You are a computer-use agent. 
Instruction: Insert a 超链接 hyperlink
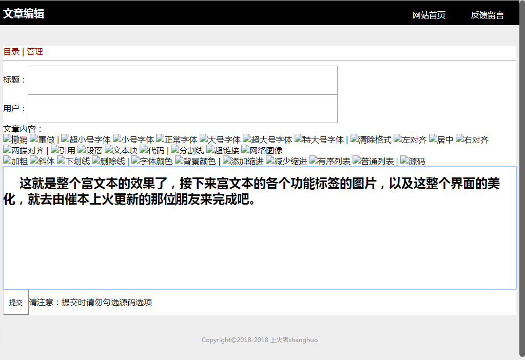coord(223,150)
